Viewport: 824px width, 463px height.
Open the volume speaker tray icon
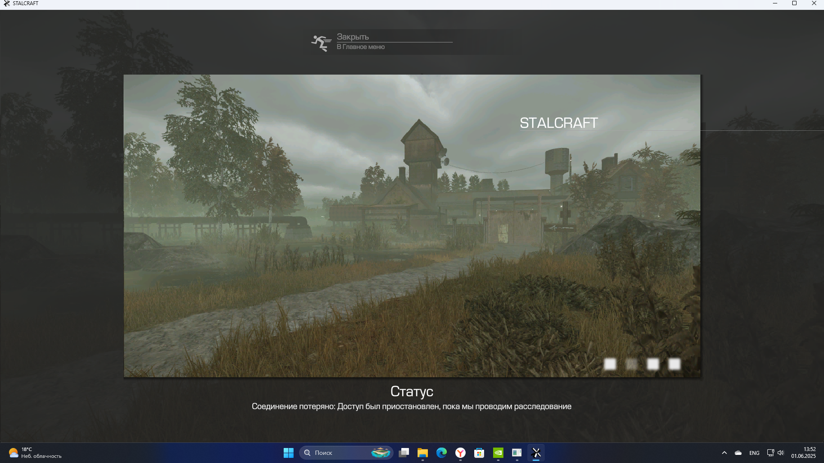[x=781, y=453]
